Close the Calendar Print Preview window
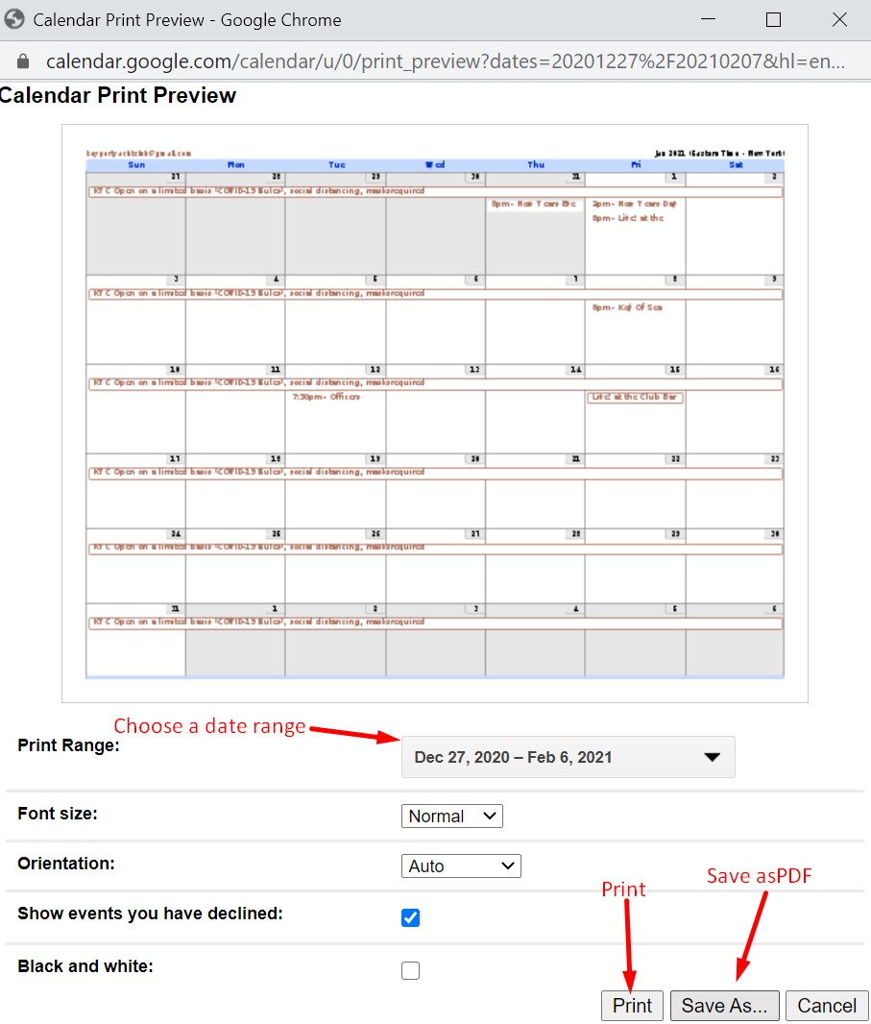Screen dimensions: 871x1024 [x=838, y=19]
